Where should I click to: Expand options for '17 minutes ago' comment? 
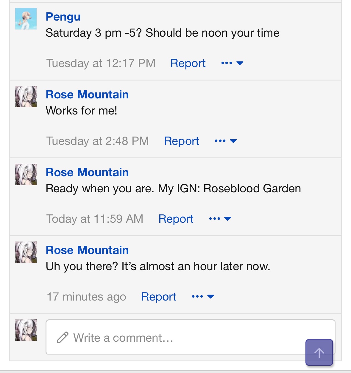(x=203, y=297)
